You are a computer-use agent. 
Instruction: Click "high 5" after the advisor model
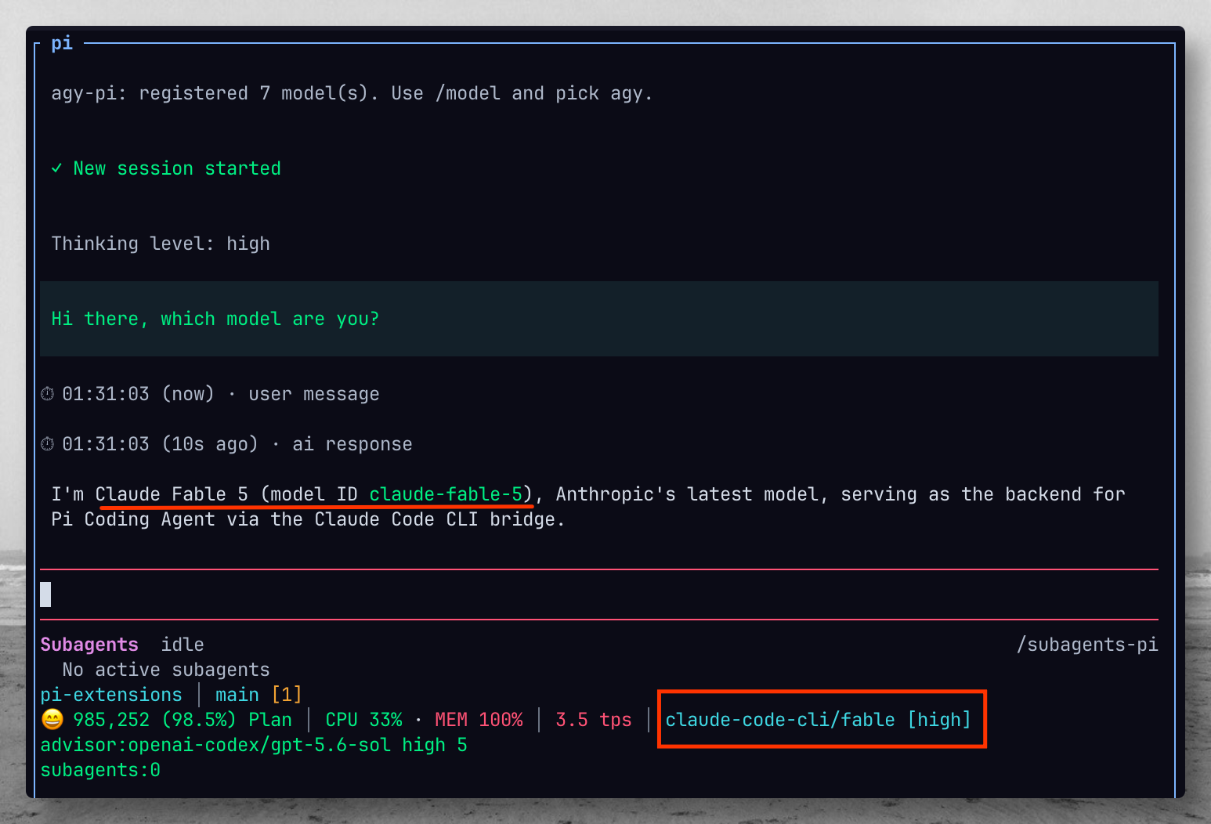(x=435, y=745)
